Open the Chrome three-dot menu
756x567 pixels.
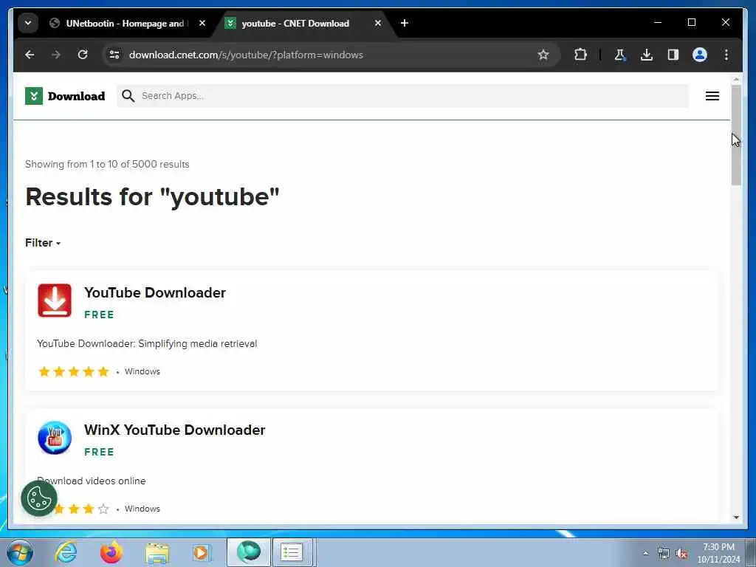tap(726, 55)
